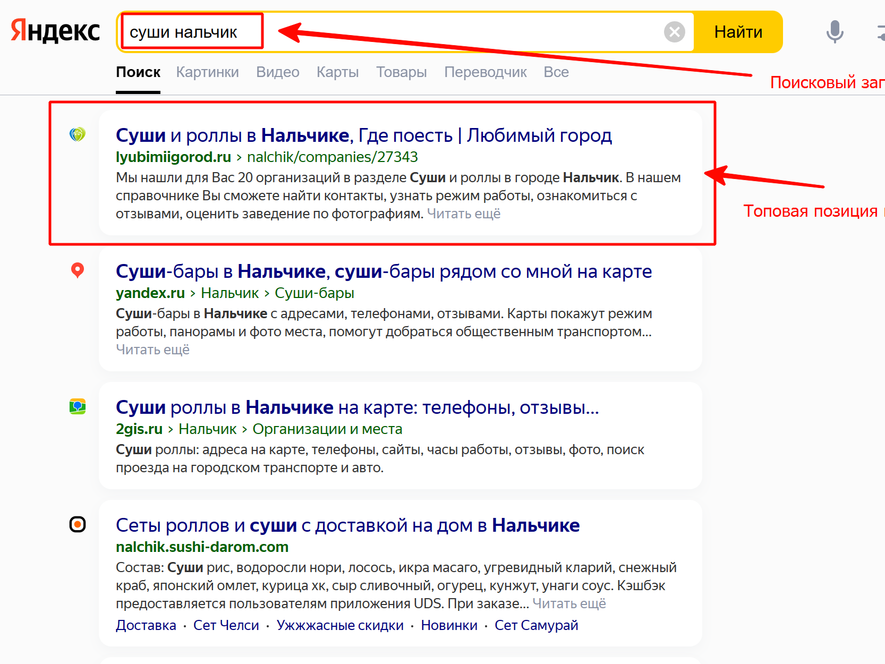The image size is (885, 664).
Task: Switch to the Картинки tab
Action: pos(208,72)
